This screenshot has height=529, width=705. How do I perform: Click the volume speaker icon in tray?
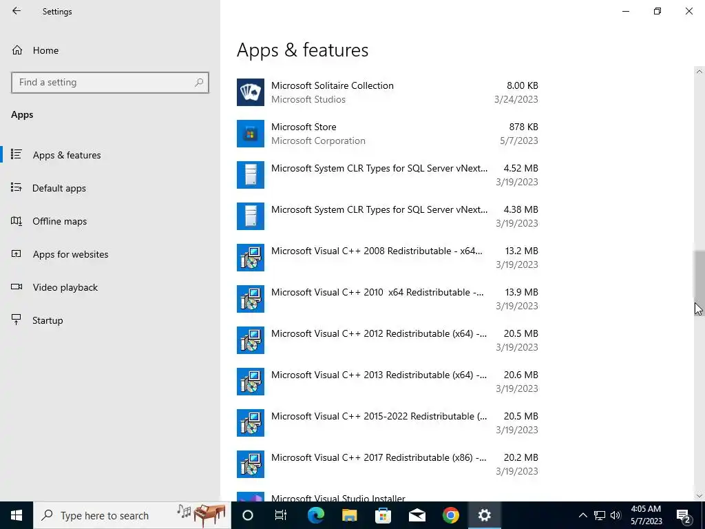tap(615, 515)
